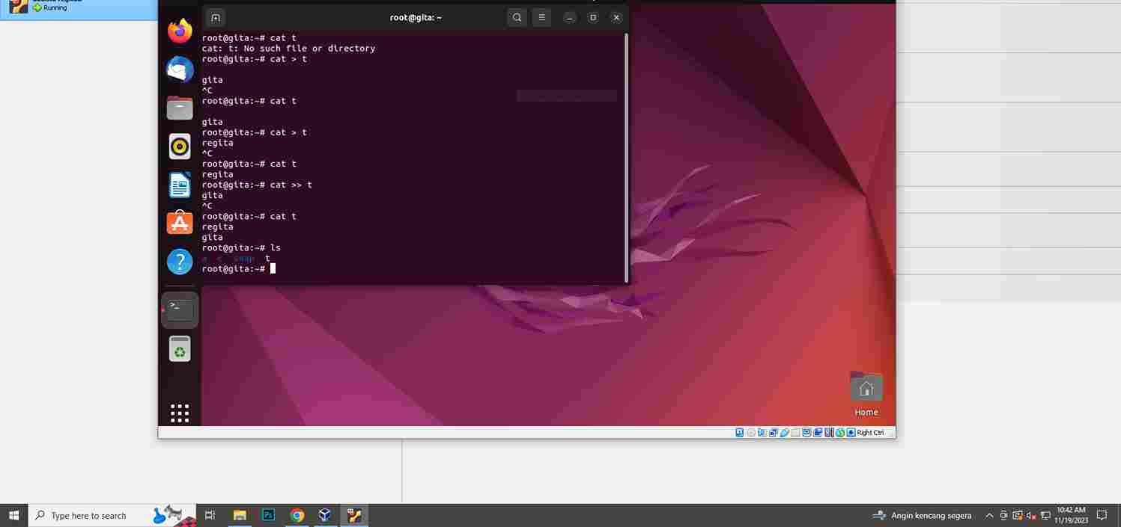Select the Terminal icon in the dock
The image size is (1121, 527).
[180, 309]
